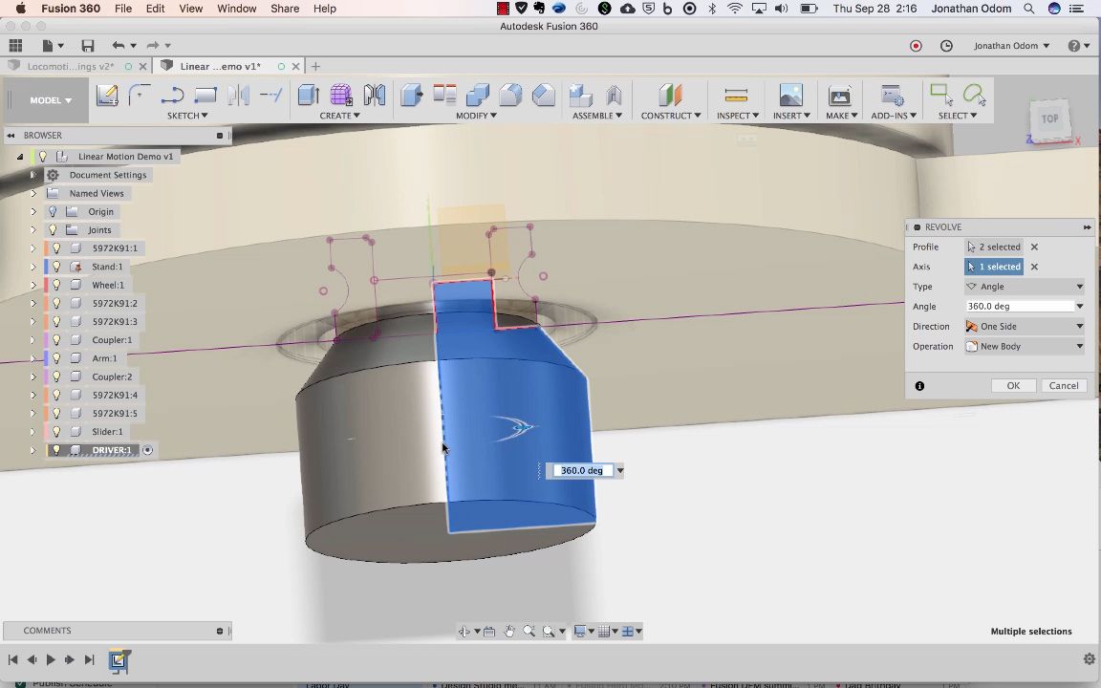Select the Extrude tool in Create

tap(308, 95)
